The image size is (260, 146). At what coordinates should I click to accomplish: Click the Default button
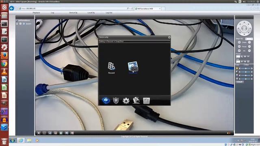coord(239,82)
